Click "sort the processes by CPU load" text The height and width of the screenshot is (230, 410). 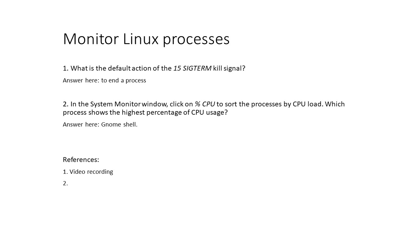(x=273, y=104)
